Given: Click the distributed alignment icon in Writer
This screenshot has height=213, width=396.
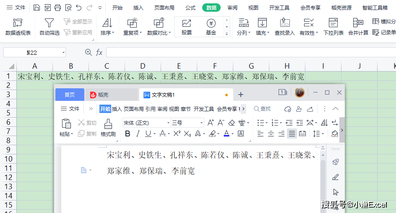Looking at the screenshot, I should pyautogui.click(x=302, y=133).
